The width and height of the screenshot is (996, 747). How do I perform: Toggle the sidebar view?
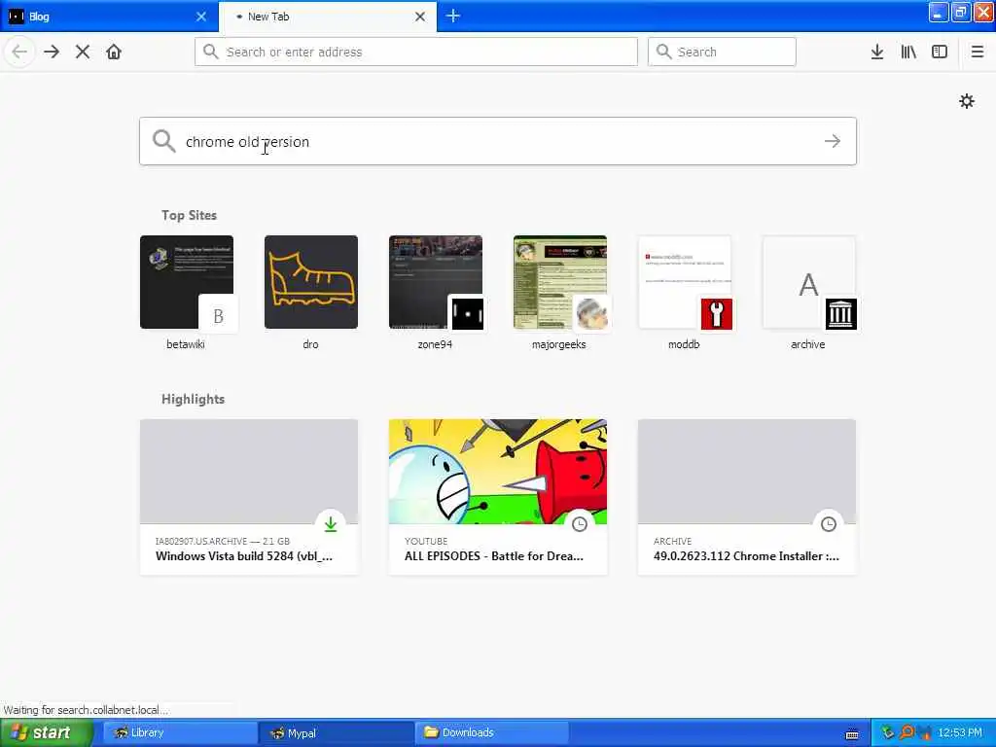(940, 52)
